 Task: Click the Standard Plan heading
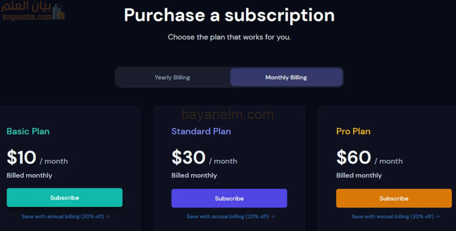(201, 131)
